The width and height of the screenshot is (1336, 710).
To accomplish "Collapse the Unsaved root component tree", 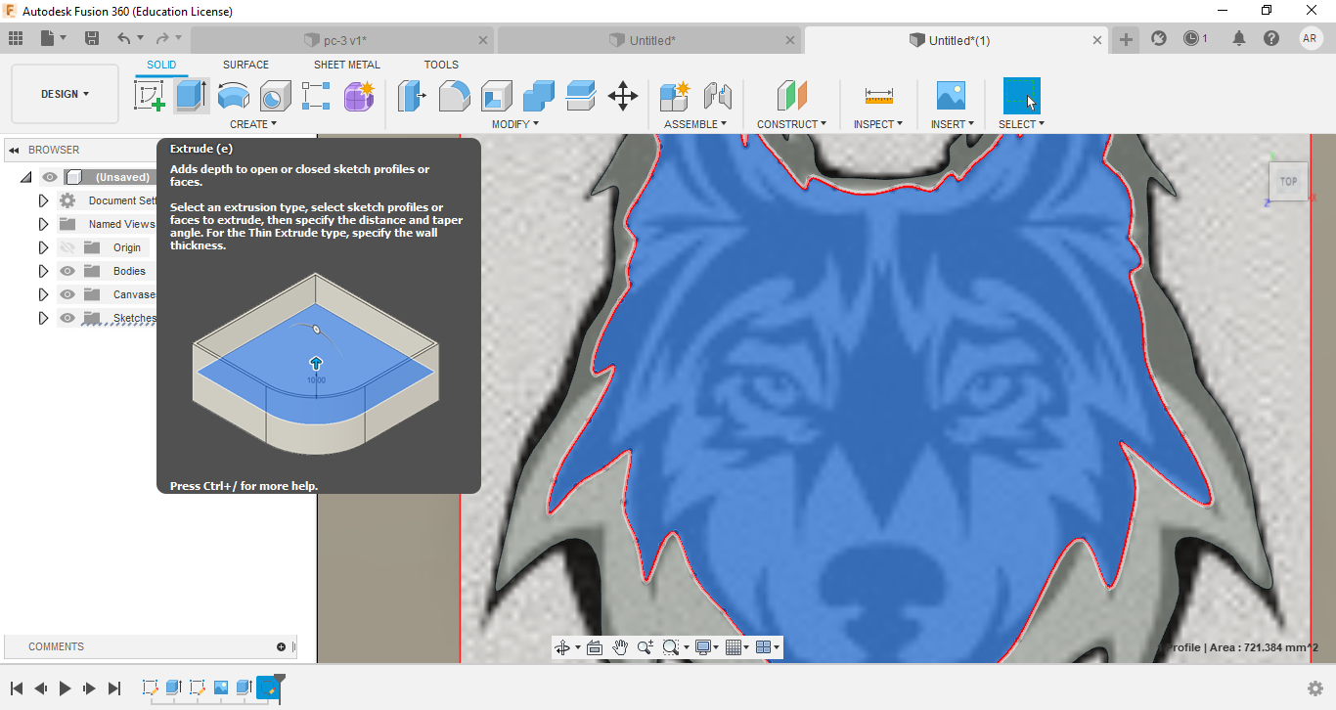I will coord(25,177).
